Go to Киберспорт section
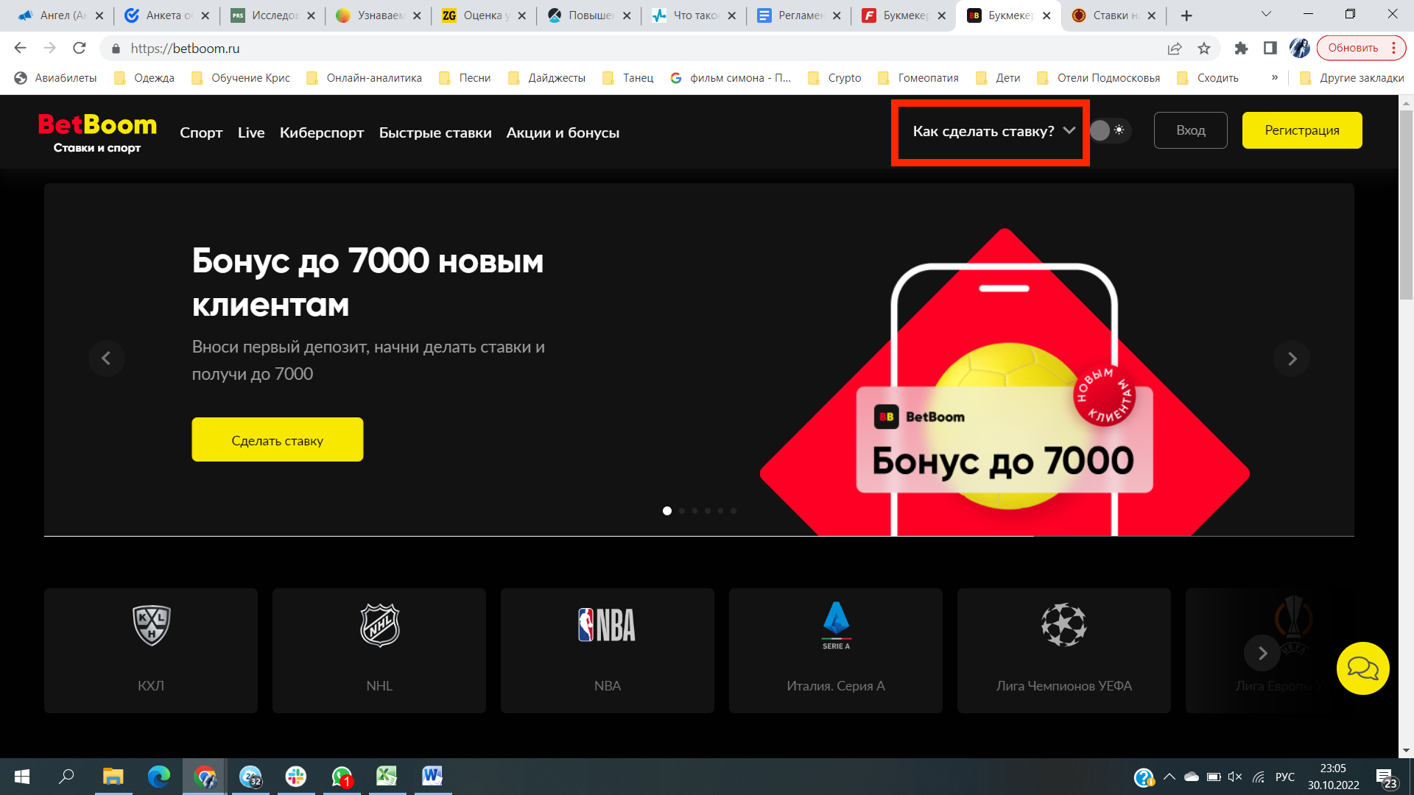The width and height of the screenshot is (1414, 795). (322, 132)
